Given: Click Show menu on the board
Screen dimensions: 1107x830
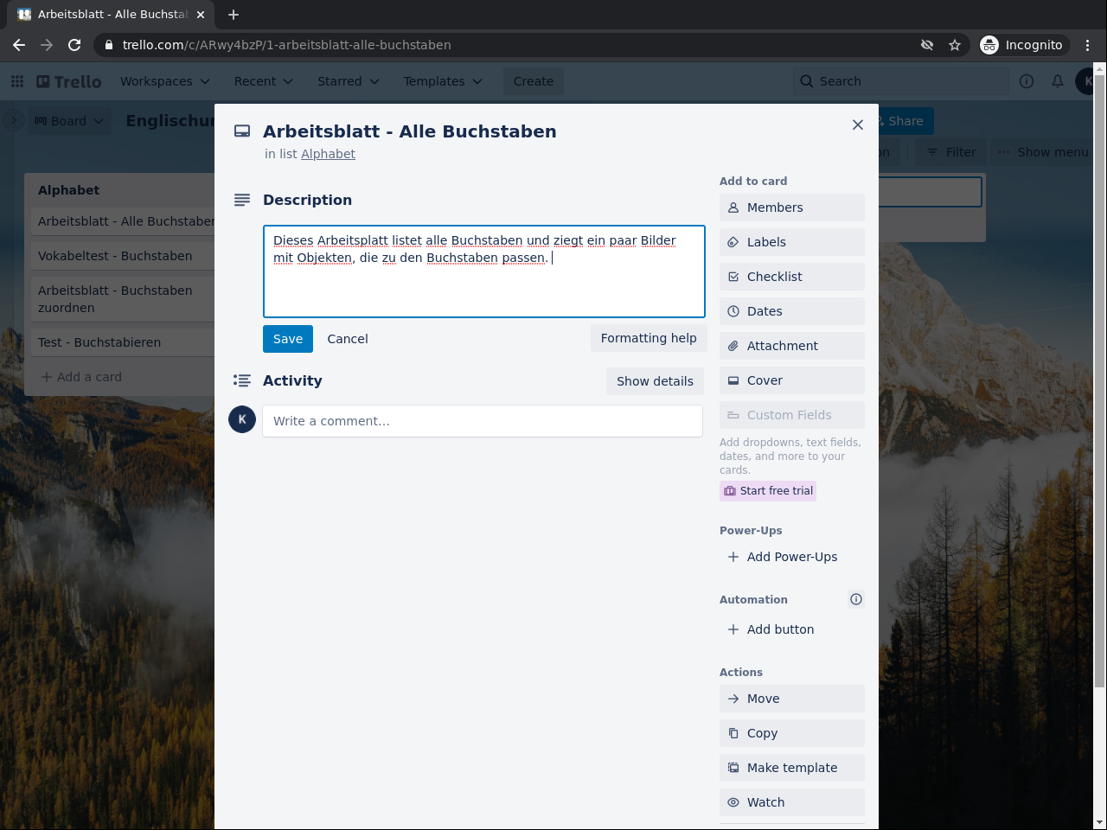Looking at the screenshot, I should coord(1042,152).
